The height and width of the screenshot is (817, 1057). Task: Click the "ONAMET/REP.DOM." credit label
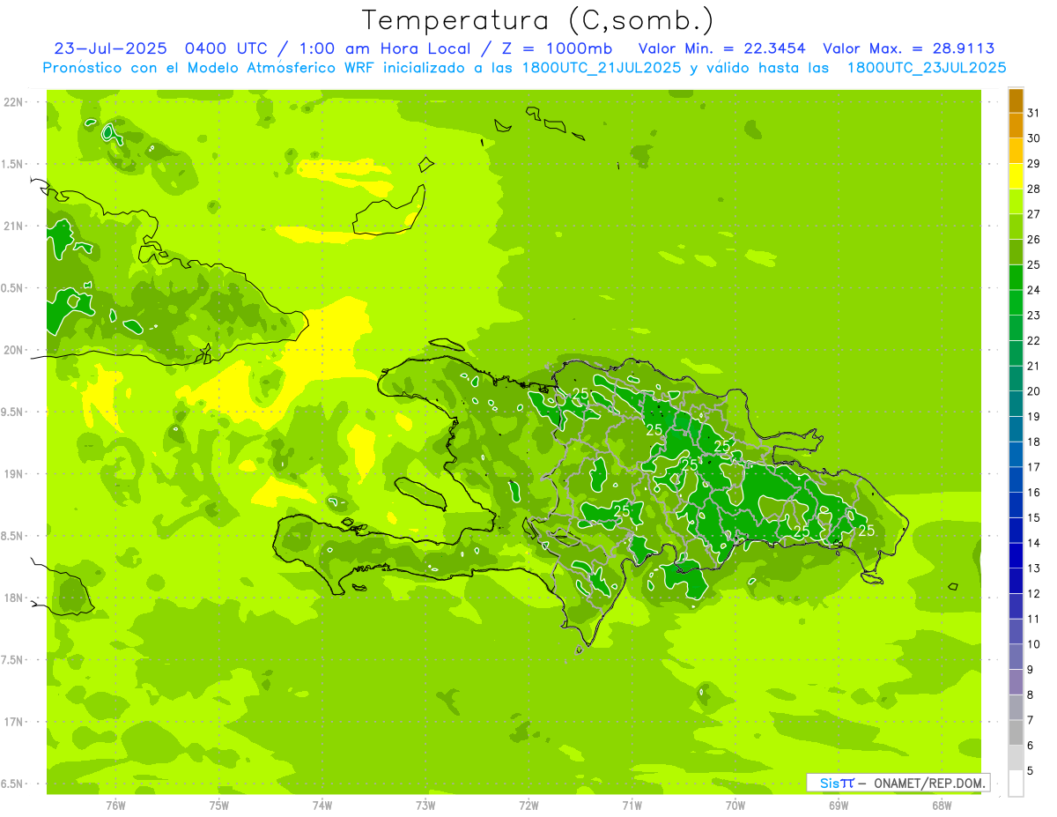[x=928, y=783]
